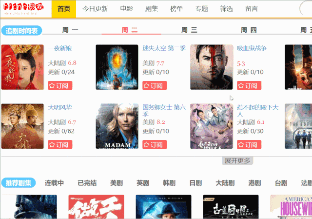Select the 周四 schedule tab
The width and height of the screenshot is (312, 219).
(249, 30)
